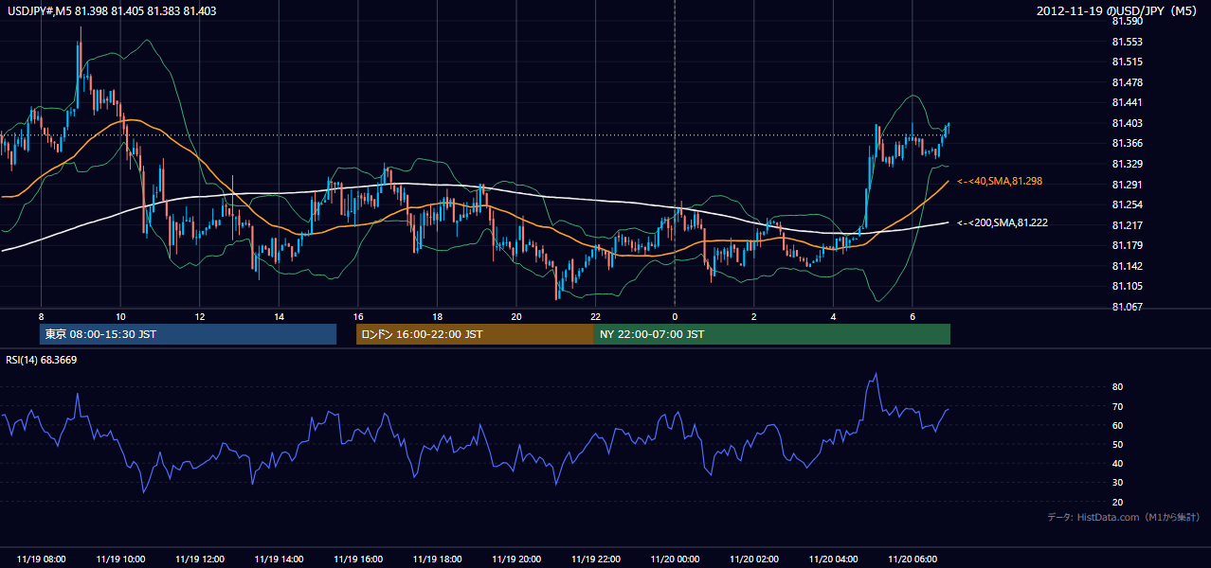The width and height of the screenshot is (1211, 568).
Task: Click the USDJPY#,M5 symbol header text
Action: click(112, 11)
